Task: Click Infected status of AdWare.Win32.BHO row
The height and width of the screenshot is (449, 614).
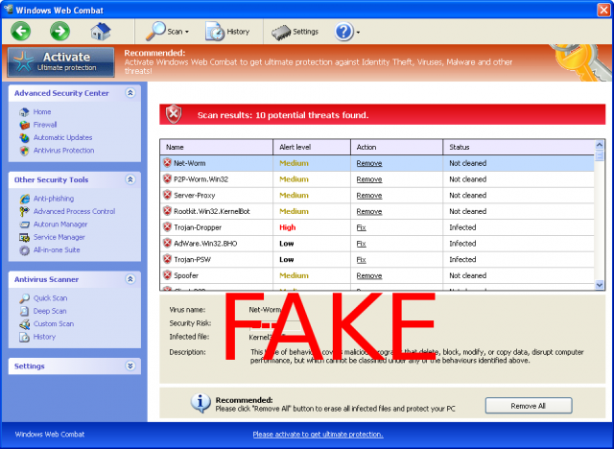Action: click(x=462, y=244)
